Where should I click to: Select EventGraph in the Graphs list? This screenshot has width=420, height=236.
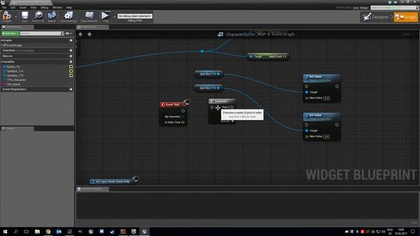(14, 45)
